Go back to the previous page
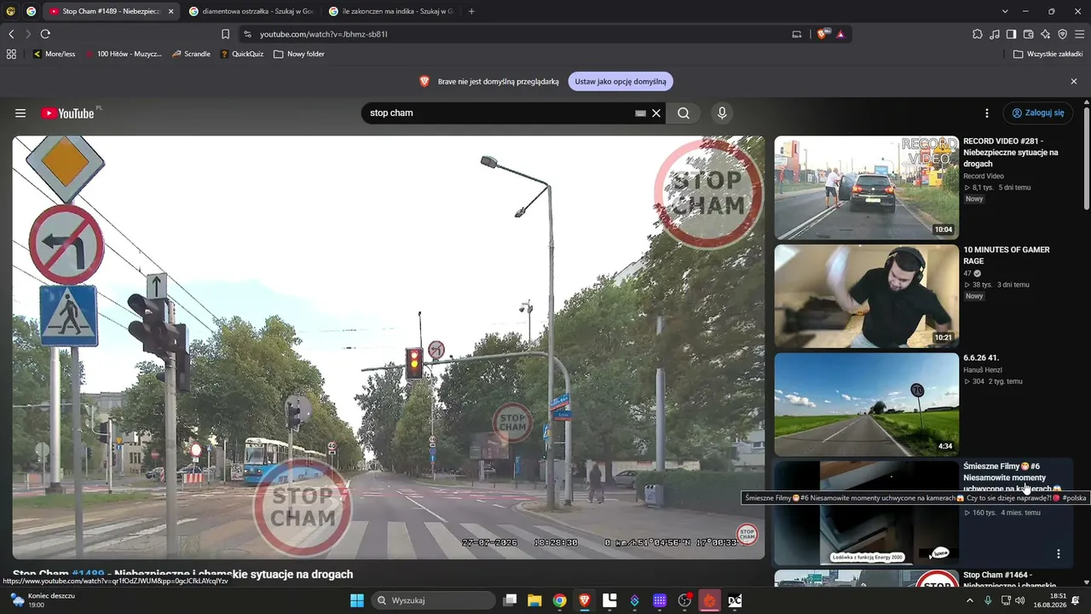1091x614 pixels. point(11,34)
